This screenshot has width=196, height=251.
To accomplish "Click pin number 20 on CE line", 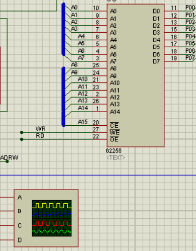I will coord(96,123).
